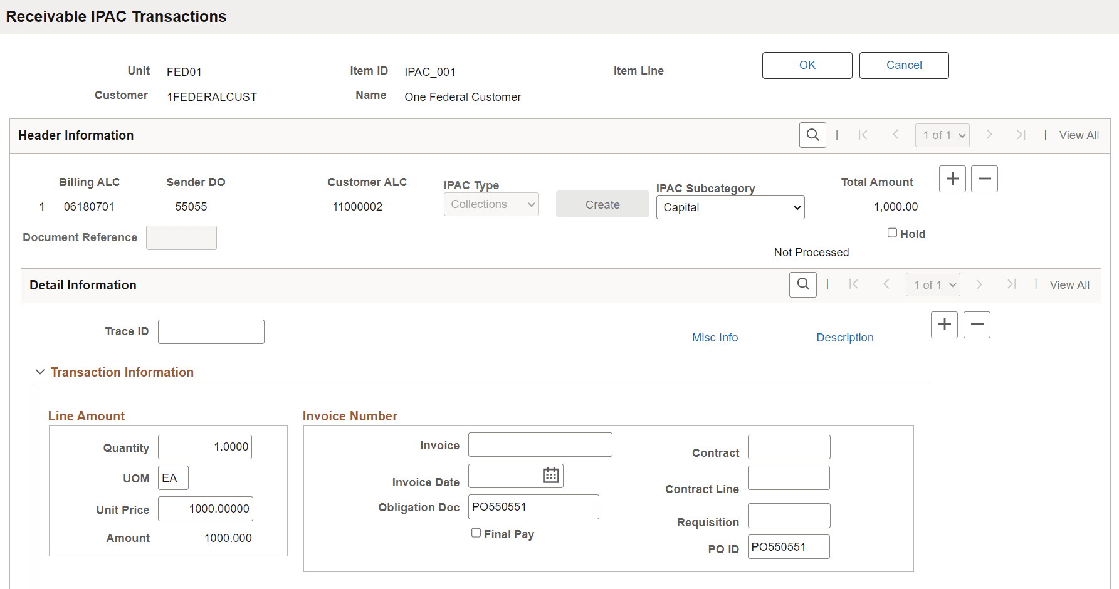Open the Header Information search lookup icon

[x=812, y=135]
